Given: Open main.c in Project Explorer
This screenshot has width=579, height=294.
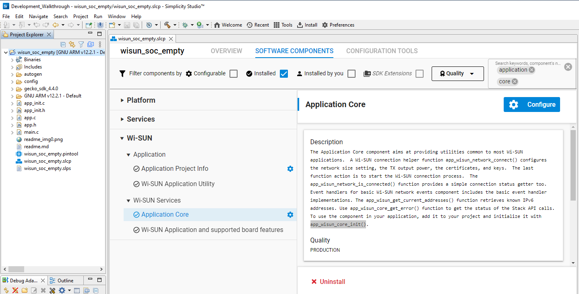Looking at the screenshot, I should click(31, 132).
